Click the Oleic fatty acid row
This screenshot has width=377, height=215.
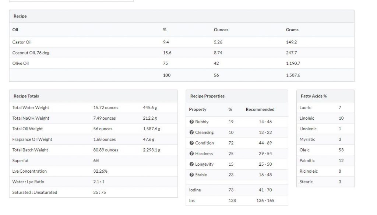click(325, 150)
